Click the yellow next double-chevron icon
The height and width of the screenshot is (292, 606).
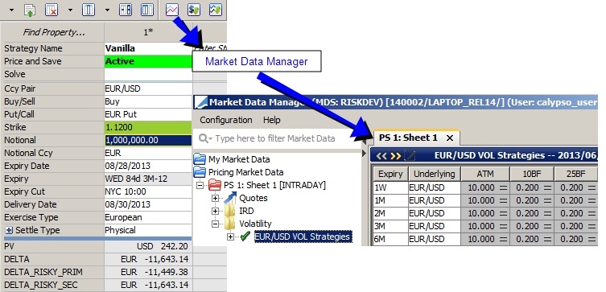pyautogui.click(x=396, y=156)
